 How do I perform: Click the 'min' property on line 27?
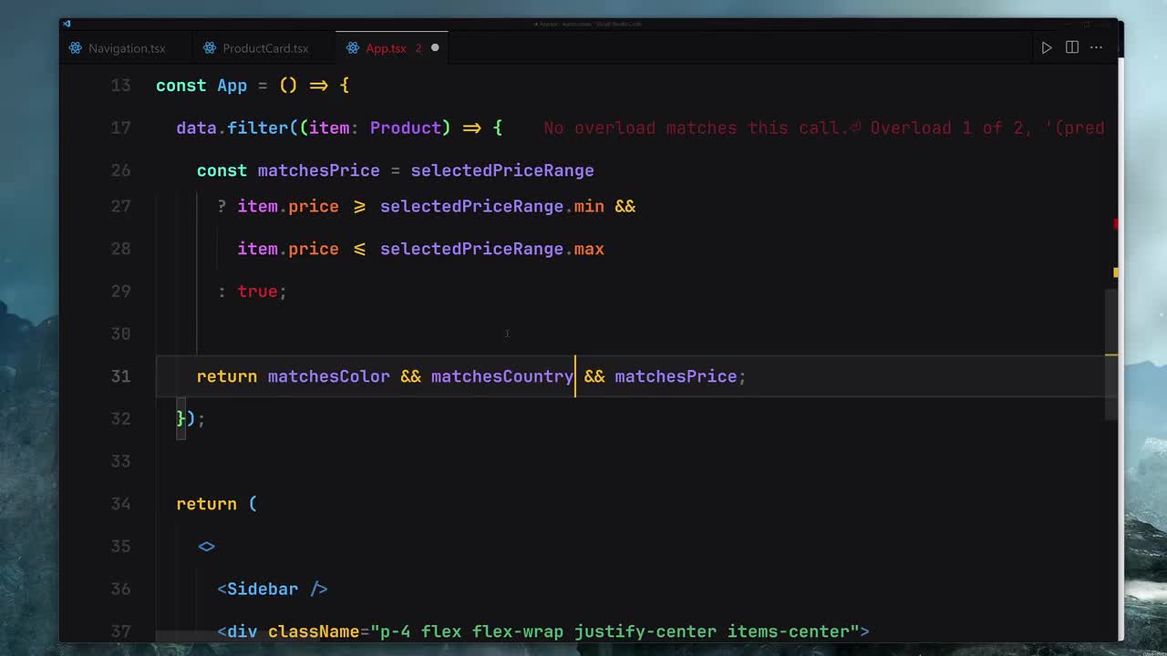589,207
